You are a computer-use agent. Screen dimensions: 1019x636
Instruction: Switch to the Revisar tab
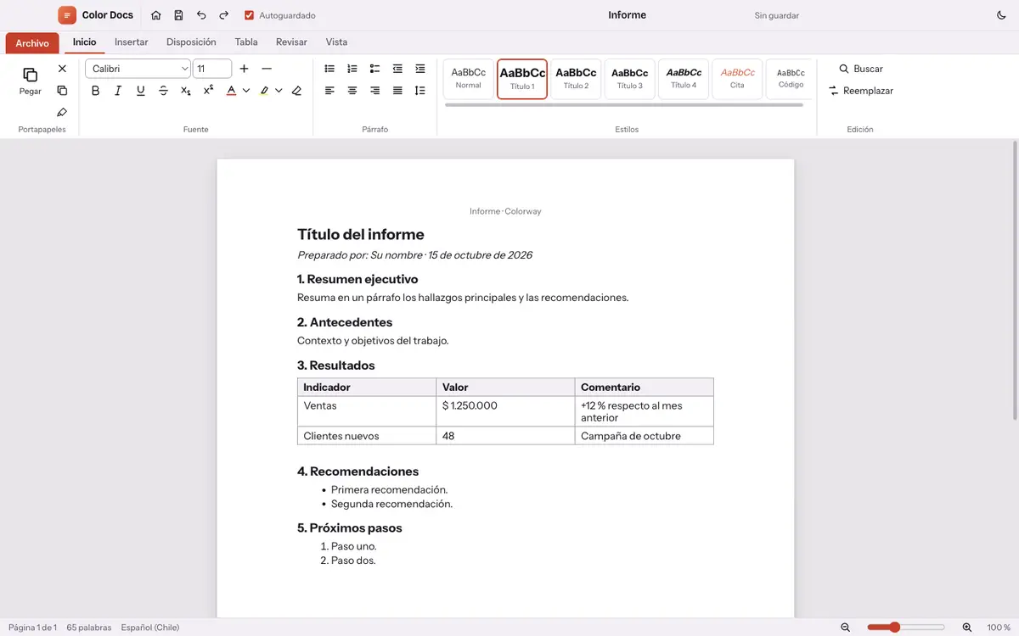[x=291, y=42]
